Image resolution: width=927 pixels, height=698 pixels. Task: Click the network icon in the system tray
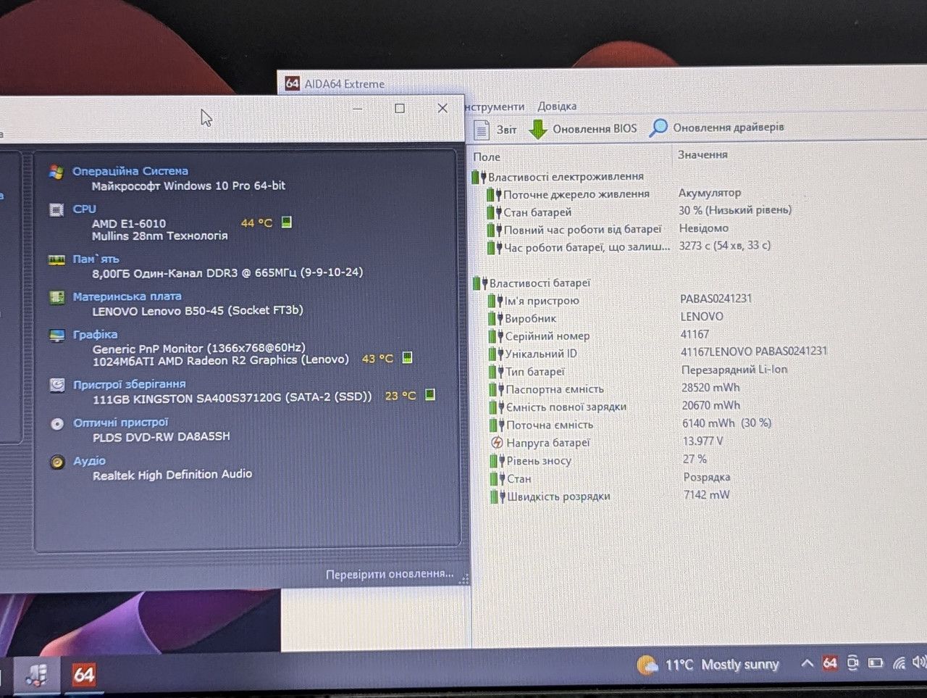point(899,662)
